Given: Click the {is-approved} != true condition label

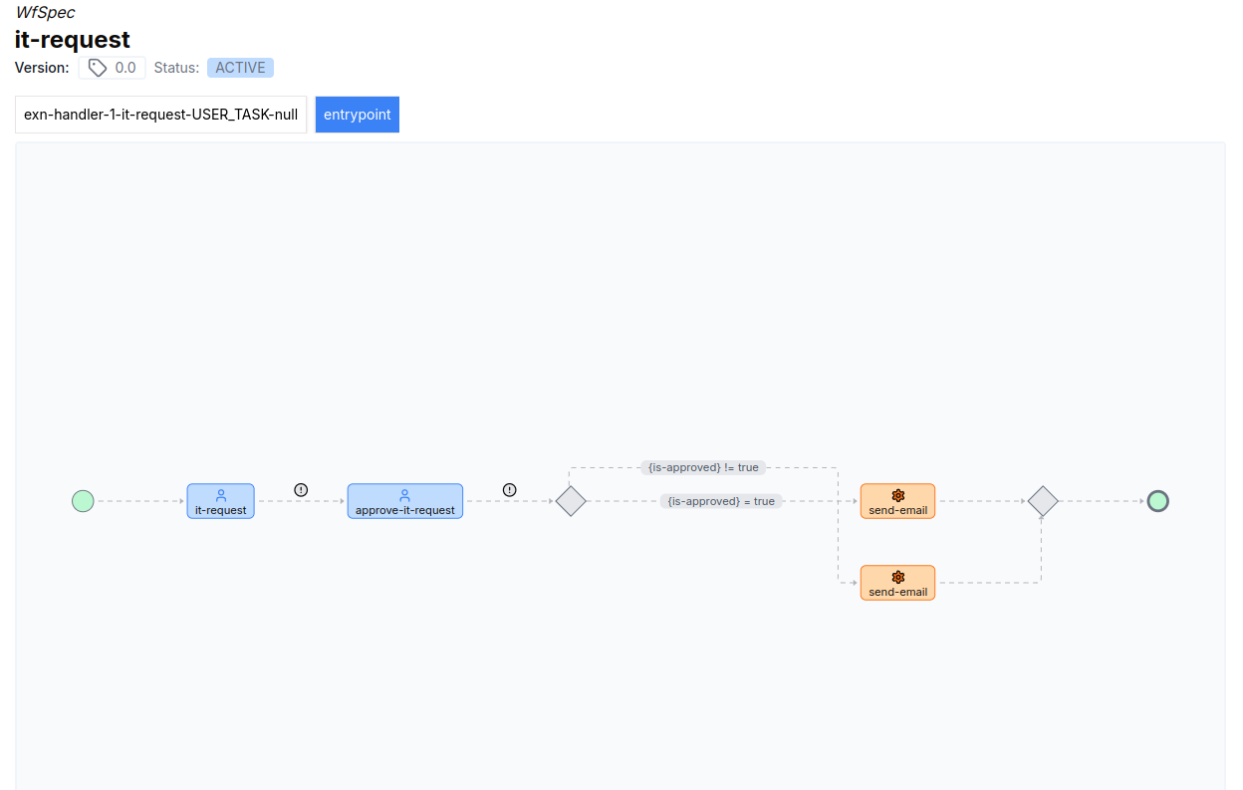Looking at the screenshot, I should pos(702,466).
